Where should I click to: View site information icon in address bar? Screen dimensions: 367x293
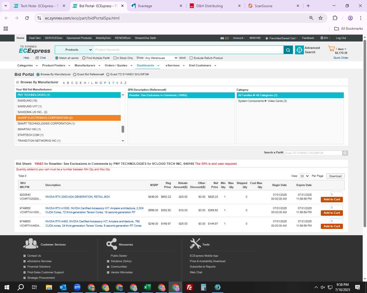click(x=39, y=18)
